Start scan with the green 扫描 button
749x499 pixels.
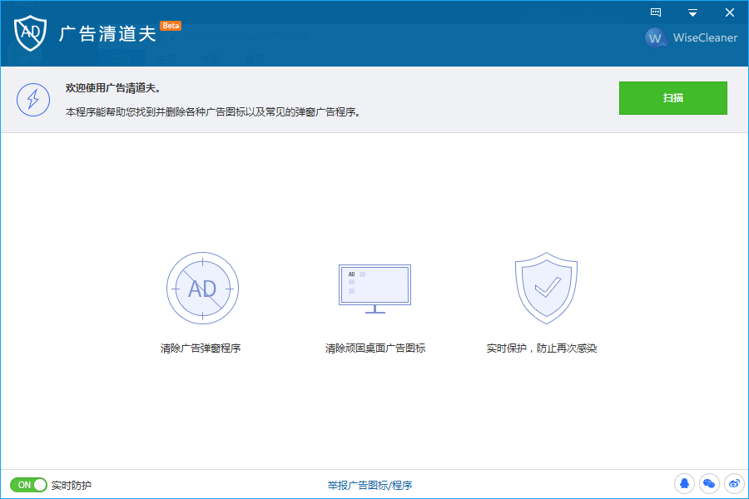point(673,98)
